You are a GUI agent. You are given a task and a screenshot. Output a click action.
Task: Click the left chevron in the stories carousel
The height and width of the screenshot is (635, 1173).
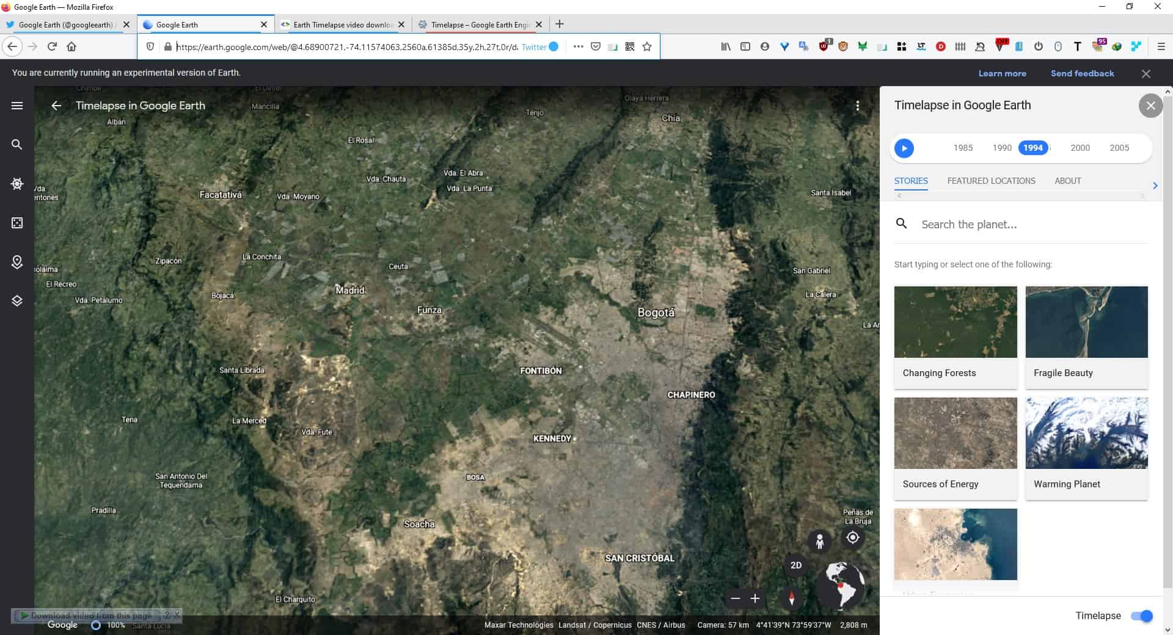coord(899,195)
